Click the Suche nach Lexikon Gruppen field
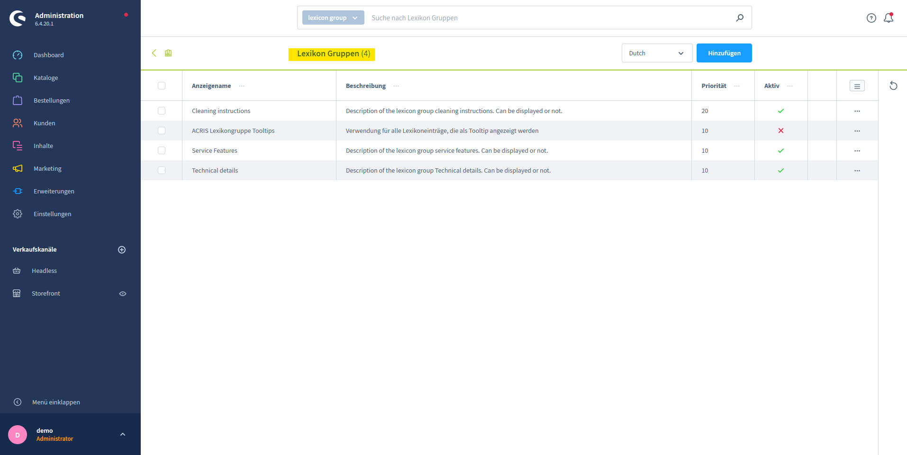 point(550,17)
